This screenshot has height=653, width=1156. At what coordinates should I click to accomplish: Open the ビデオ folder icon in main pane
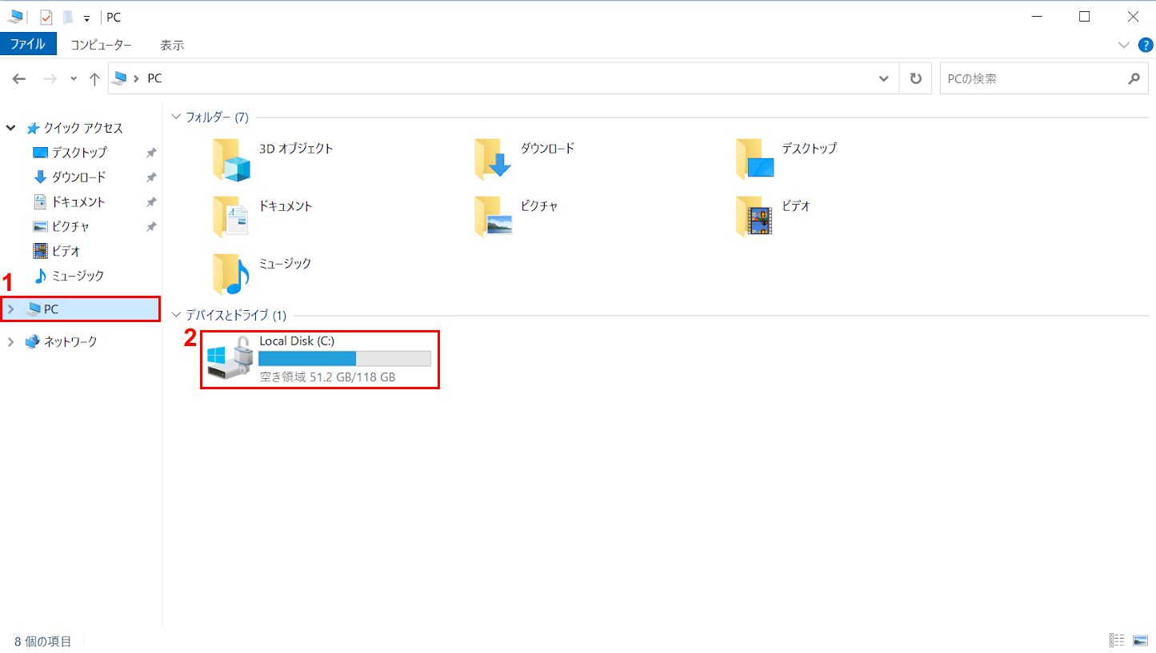755,217
